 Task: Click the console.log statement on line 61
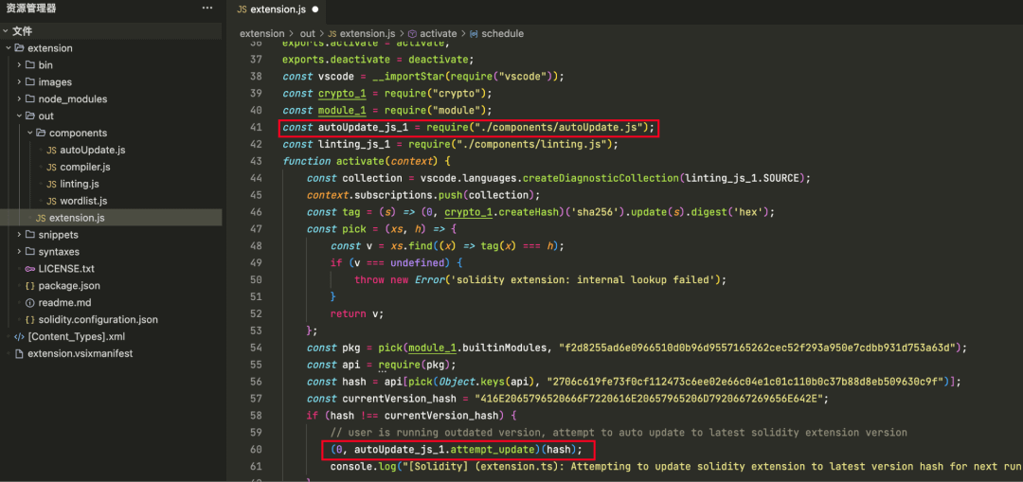coord(676,466)
